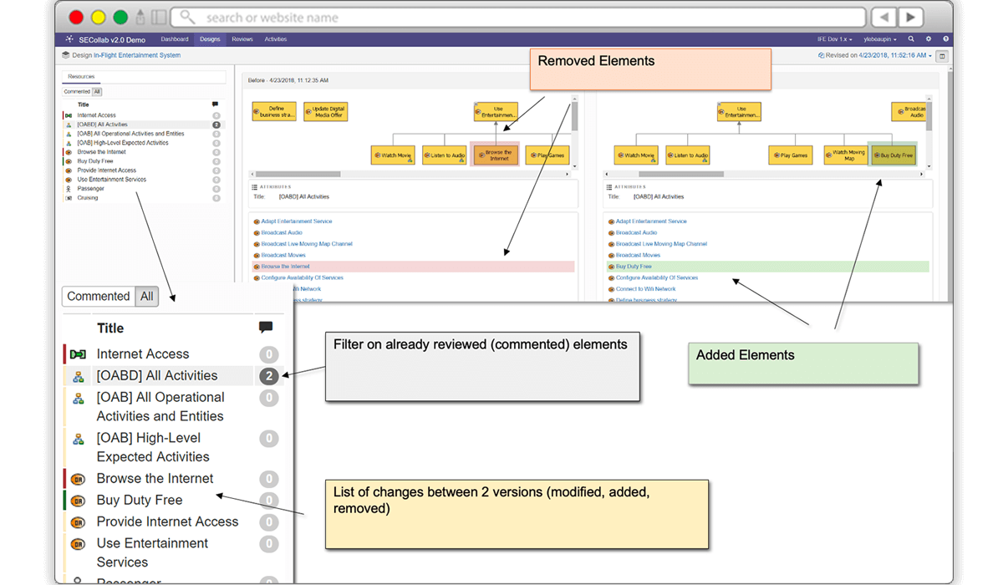
Task: Enable the Commented filter in the main window sidebar
Action: click(77, 92)
